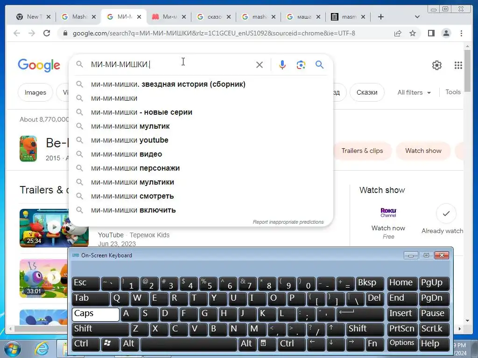Click the Watch show chip

pos(423,151)
